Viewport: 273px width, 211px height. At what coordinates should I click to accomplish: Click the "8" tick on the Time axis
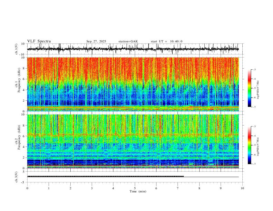199,188
